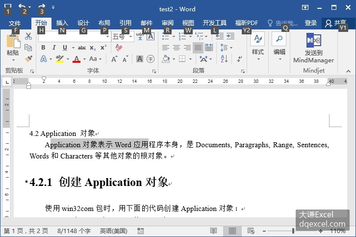Apply red font color
Image resolution: width=356 pixels, height=237 pixels.
(76, 59)
